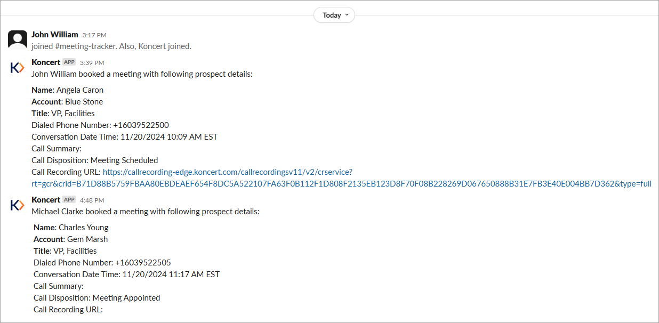Select the 'Account: Gem Marsh' line
The width and height of the screenshot is (659, 323).
pyautogui.click(x=71, y=239)
